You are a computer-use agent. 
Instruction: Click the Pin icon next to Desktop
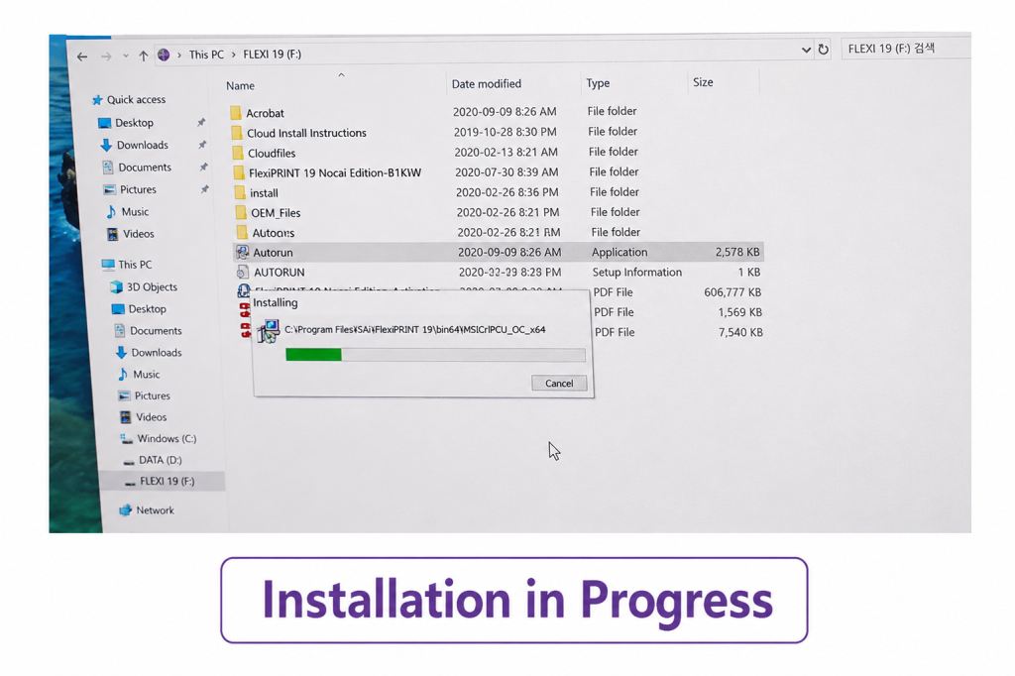[x=201, y=122]
